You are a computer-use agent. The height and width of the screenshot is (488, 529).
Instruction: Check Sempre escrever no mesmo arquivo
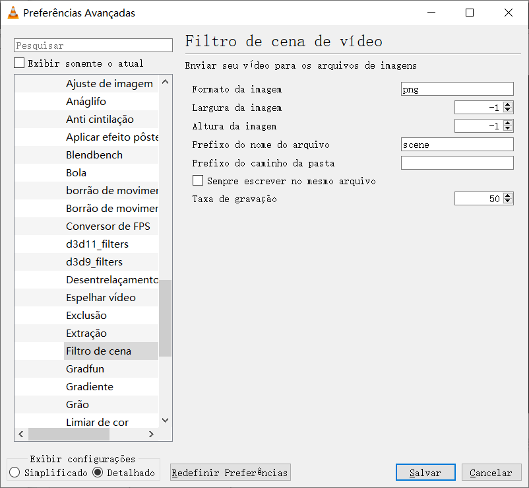[x=198, y=180]
